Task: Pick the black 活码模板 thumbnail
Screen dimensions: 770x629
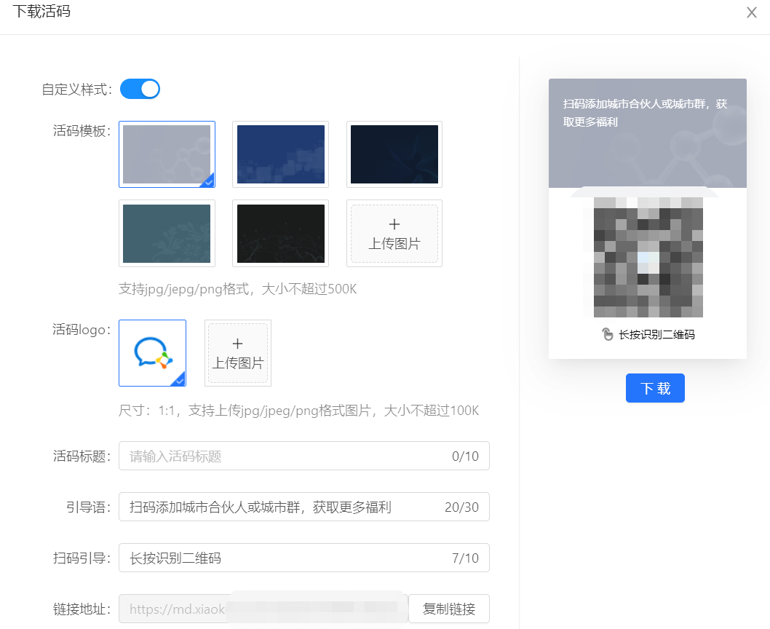Action: click(x=280, y=234)
